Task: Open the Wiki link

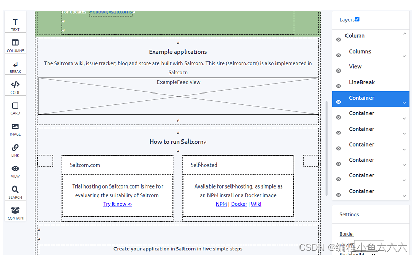Action: (256, 204)
